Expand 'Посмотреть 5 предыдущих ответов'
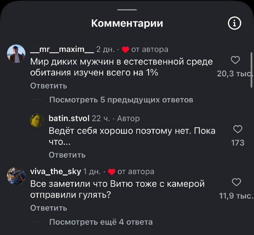The width and height of the screenshot is (254, 235). [122, 100]
